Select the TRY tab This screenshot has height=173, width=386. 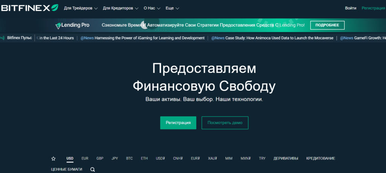click(262, 158)
